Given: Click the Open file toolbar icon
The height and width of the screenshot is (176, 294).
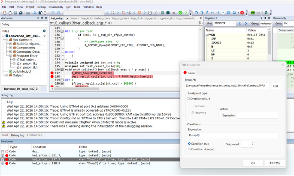Looking at the screenshot, I should pyautogui.click(x=10, y=13).
